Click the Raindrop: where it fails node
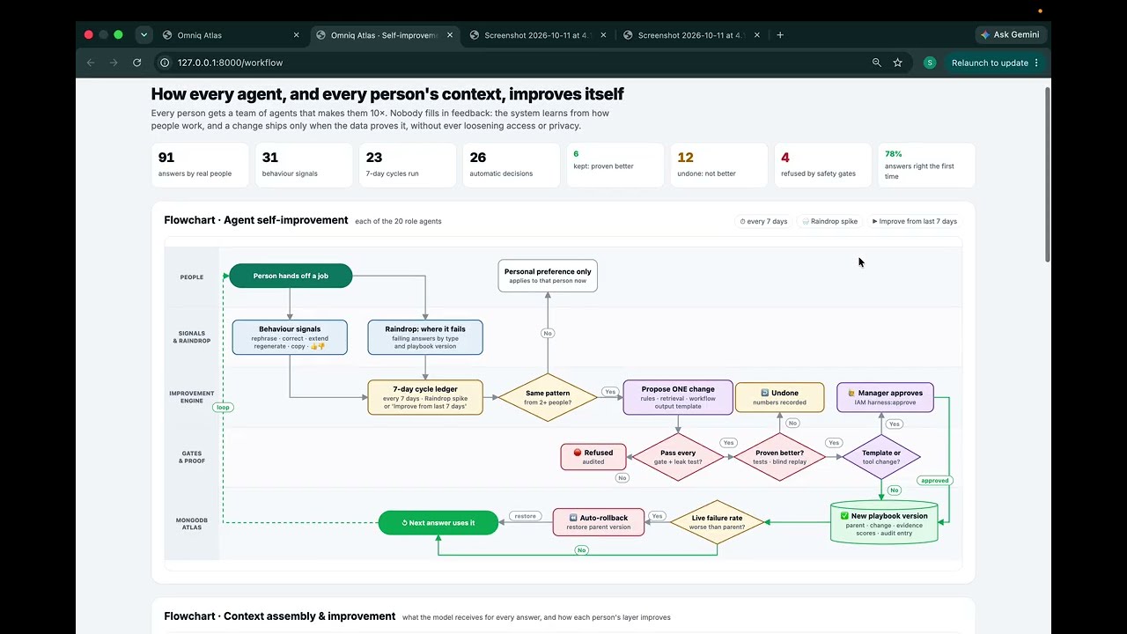 425,337
